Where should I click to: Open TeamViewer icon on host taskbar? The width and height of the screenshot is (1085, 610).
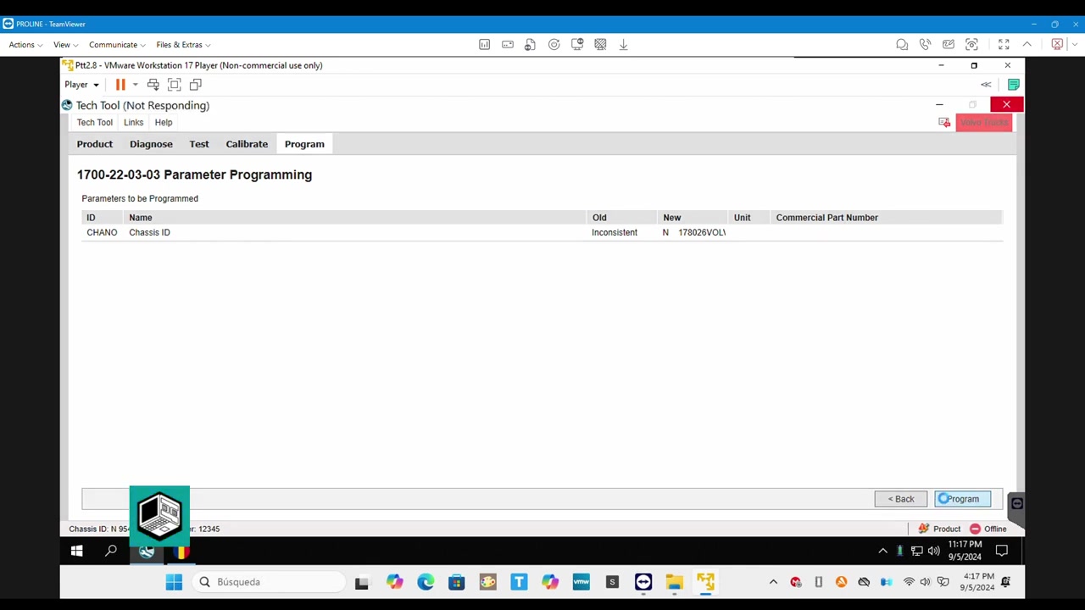point(643,582)
